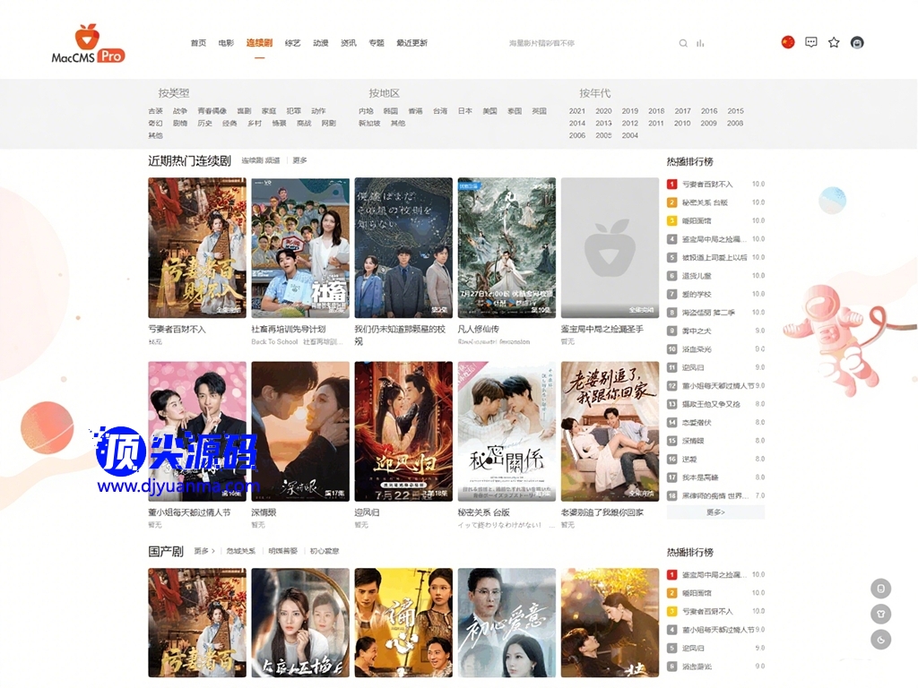The width and height of the screenshot is (918, 688).
Task: Expand 更多 beside 近期热门连续剧 heading
Action: point(299,160)
